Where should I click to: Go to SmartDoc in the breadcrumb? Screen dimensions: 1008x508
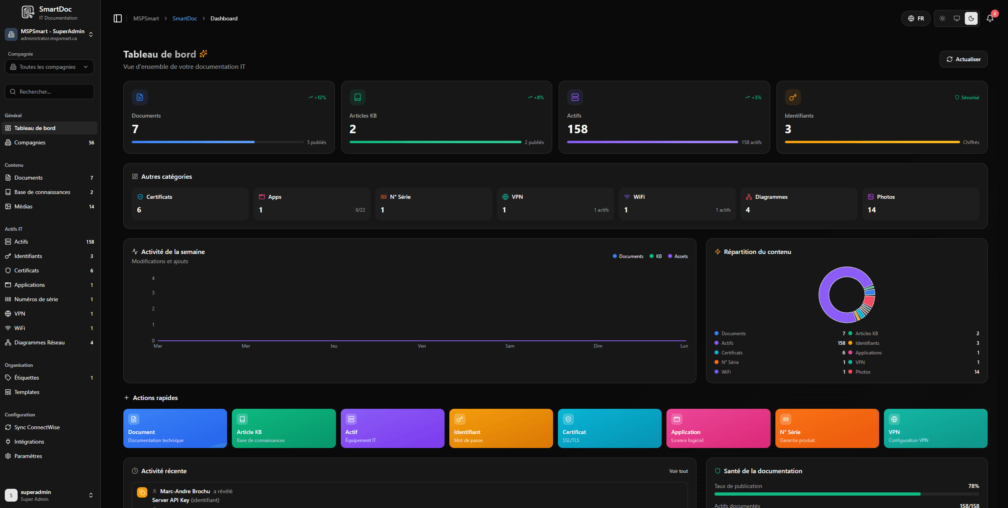pos(184,18)
